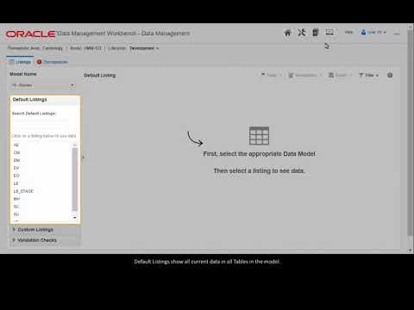
Task: Click the wrench and screwdriver tools icon
Action: tap(301, 33)
